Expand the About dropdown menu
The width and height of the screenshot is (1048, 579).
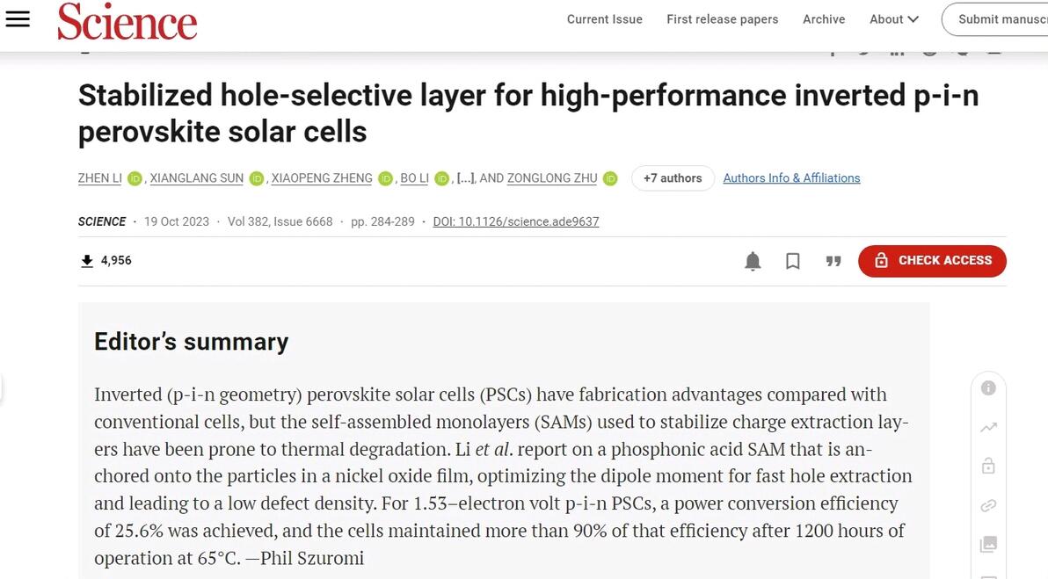894,19
